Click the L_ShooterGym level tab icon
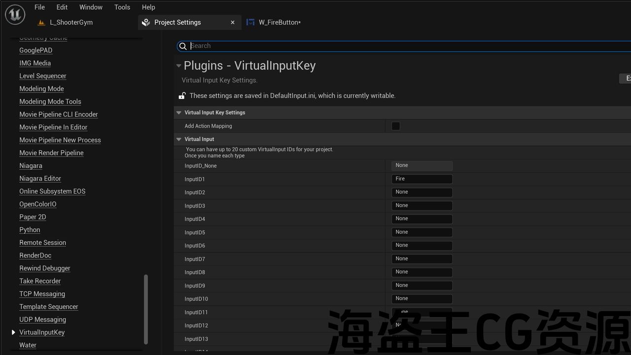The width and height of the screenshot is (631, 355). pyautogui.click(x=41, y=22)
